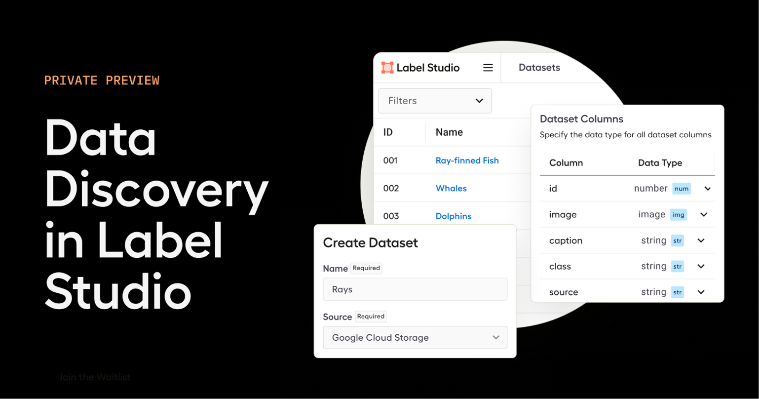The image size is (759, 399).
Task: Click the num badge on the id row
Action: [x=681, y=189]
